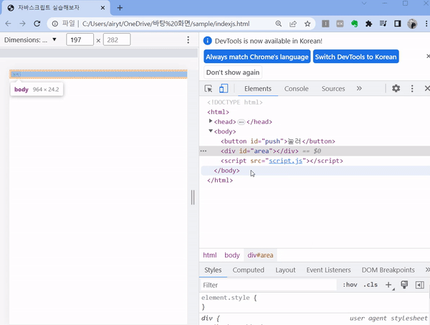
Task: Add a new style rule
Action: pyautogui.click(x=388, y=285)
